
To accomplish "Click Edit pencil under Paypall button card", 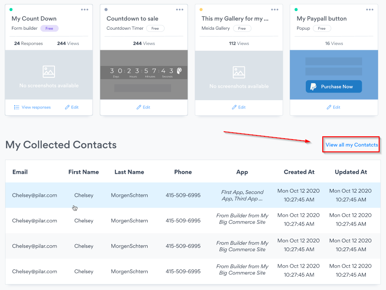I will (329, 107).
